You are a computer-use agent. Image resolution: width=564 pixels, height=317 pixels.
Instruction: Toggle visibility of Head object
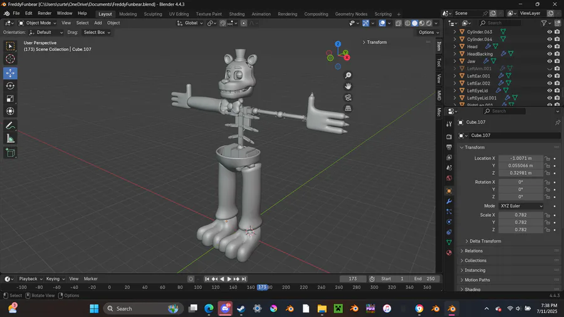[549, 46]
